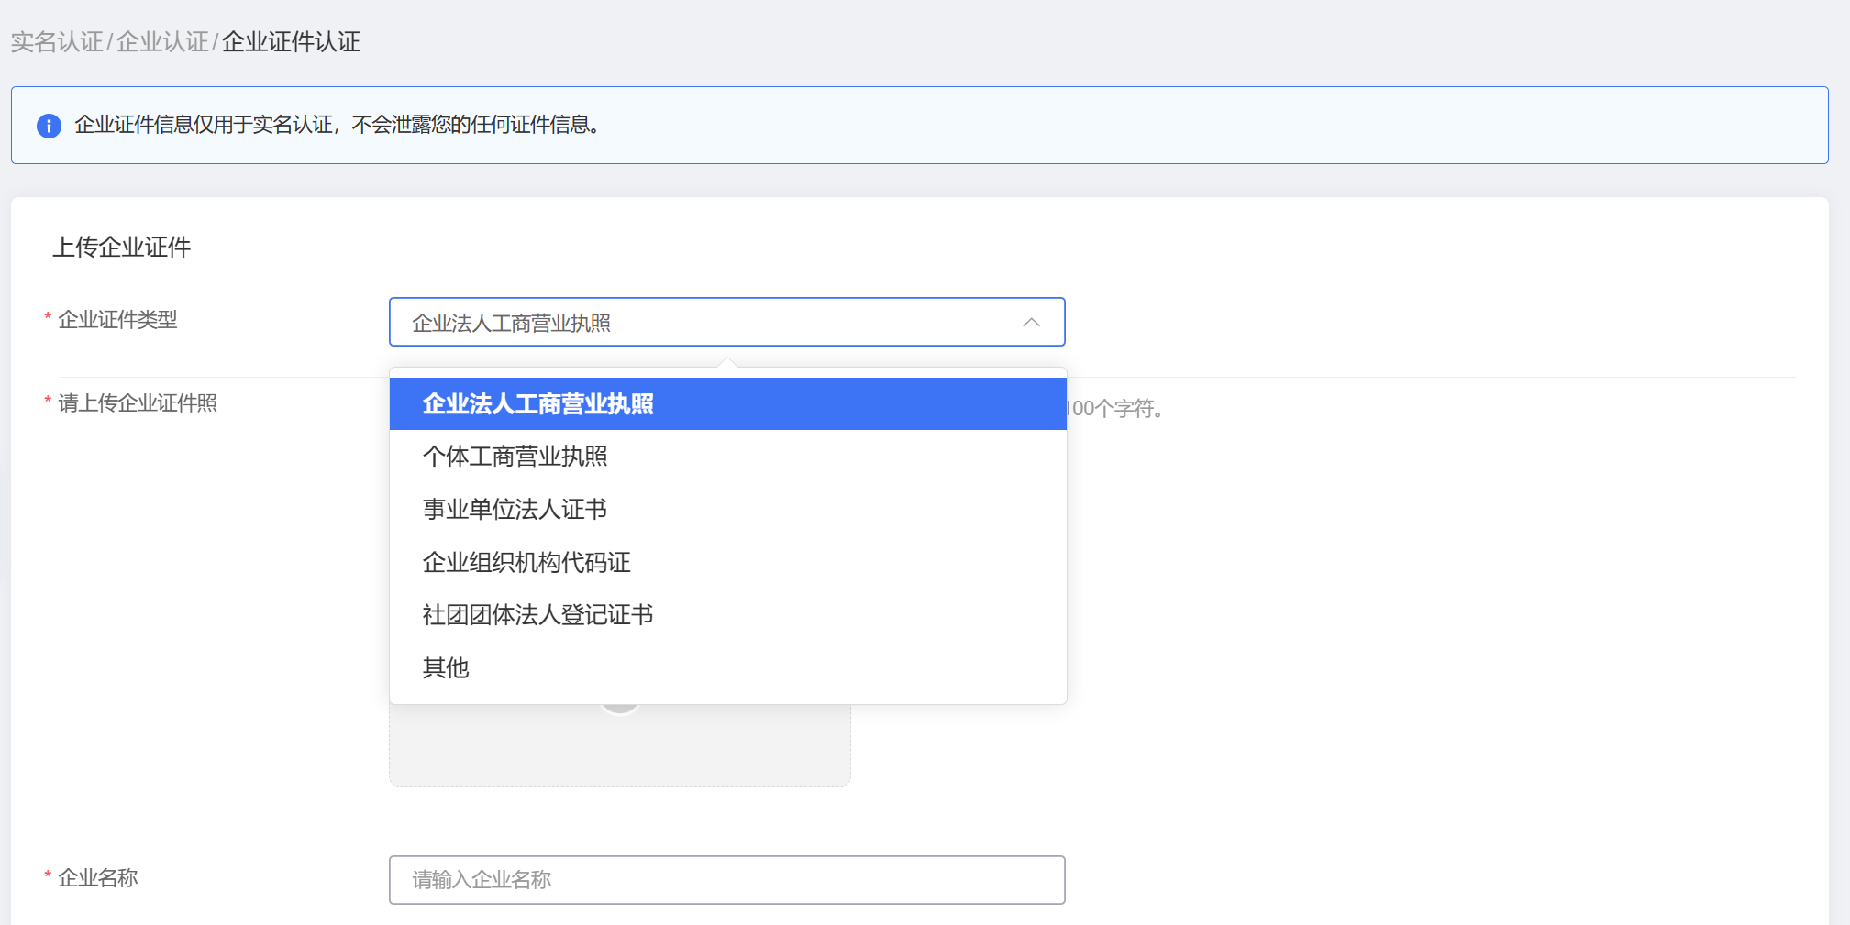Click the 请上传企业证件照 label

click(x=138, y=403)
